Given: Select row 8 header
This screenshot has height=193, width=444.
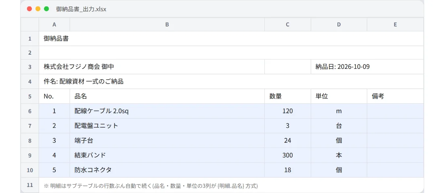Looking at the screenshot, I should coord(30,140).
